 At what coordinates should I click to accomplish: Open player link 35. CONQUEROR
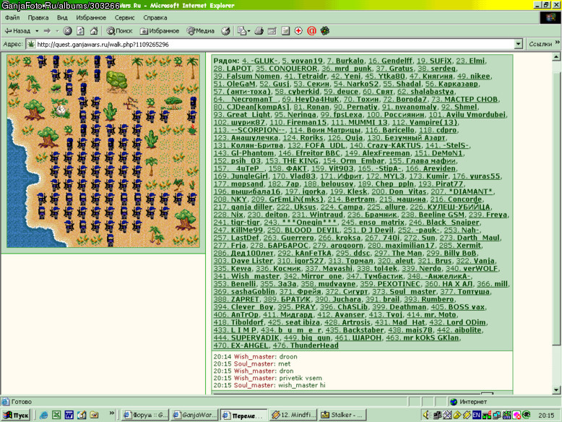[286, 69]
